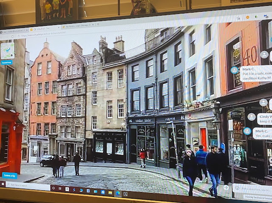Click the Expand map button

(x=7, y=62)
